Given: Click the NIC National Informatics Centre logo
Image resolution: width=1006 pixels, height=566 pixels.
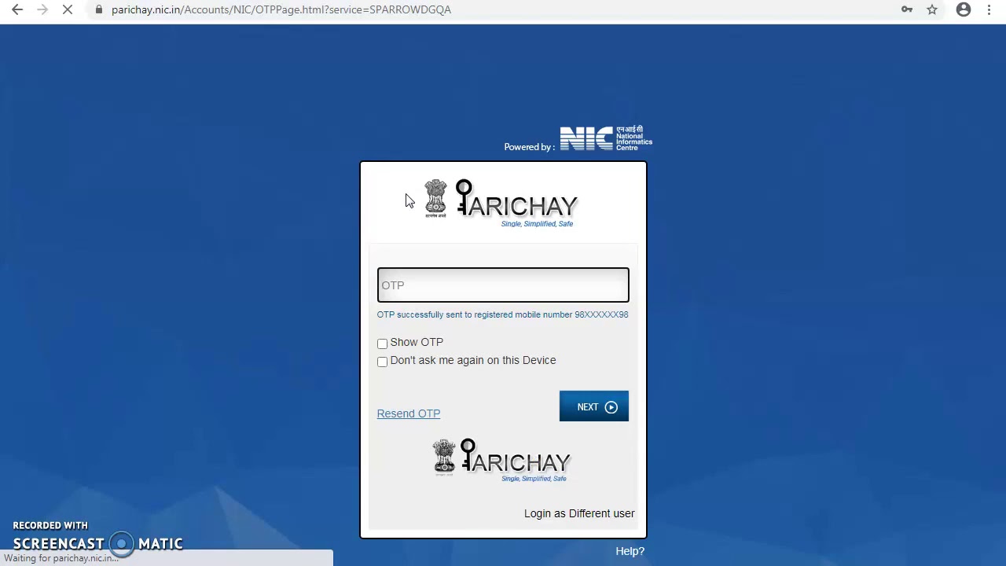Looking at the screenshot, I should (606, 138).
